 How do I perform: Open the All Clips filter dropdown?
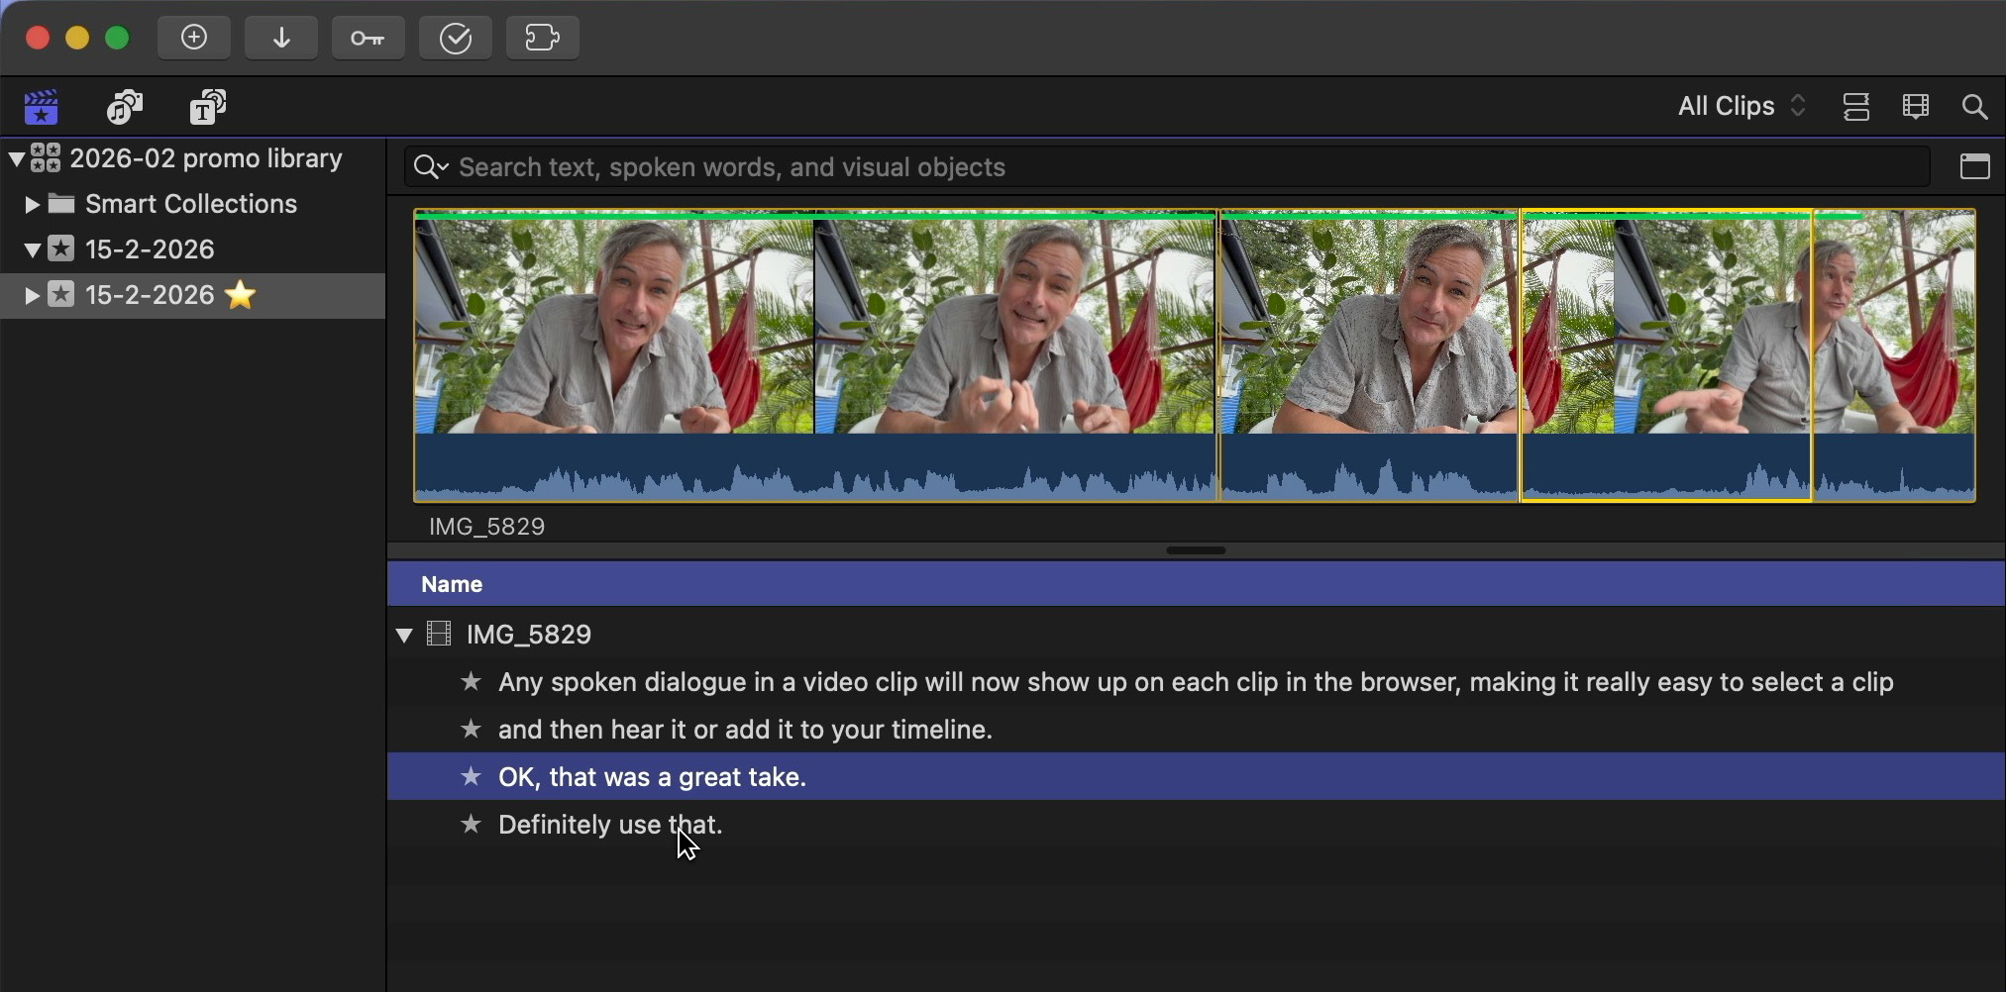coord(1741,107)
